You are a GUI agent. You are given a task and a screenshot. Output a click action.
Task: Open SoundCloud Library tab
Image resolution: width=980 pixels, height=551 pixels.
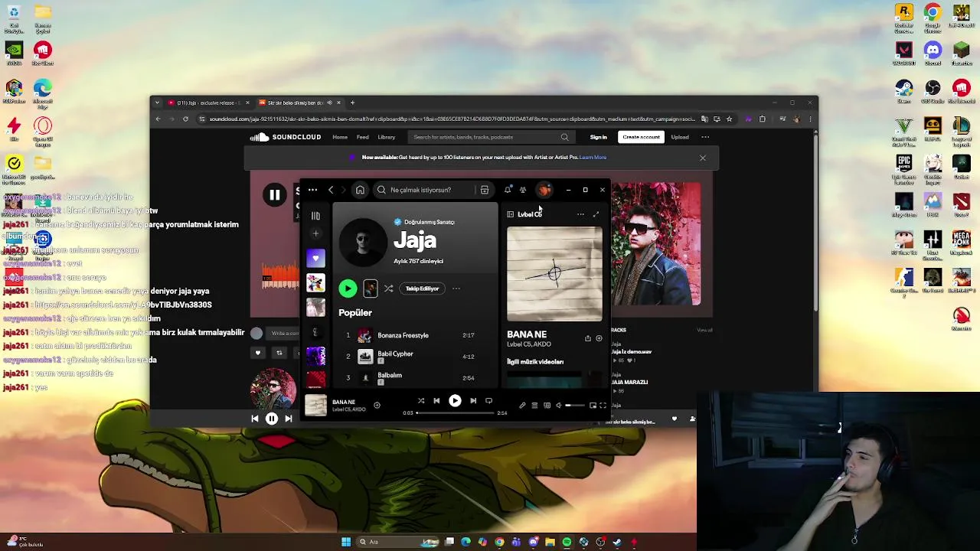(386, 137)
